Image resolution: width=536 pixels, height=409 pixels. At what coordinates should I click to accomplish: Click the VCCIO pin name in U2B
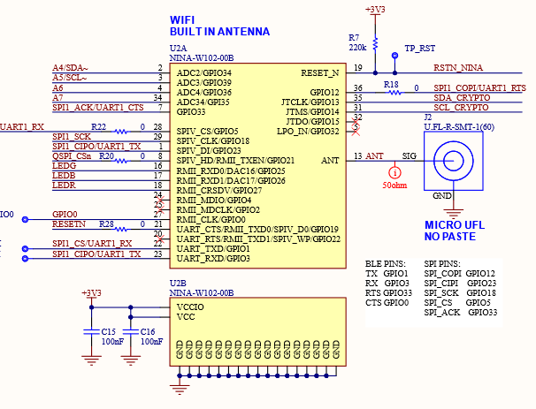[190, 307]
